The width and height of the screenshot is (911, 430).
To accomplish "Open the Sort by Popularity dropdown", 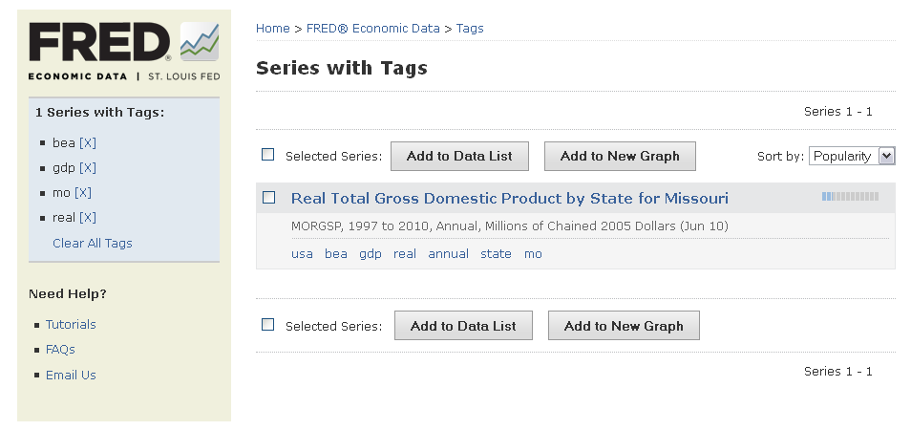I will pyautogui.click(x=852, y=156).
